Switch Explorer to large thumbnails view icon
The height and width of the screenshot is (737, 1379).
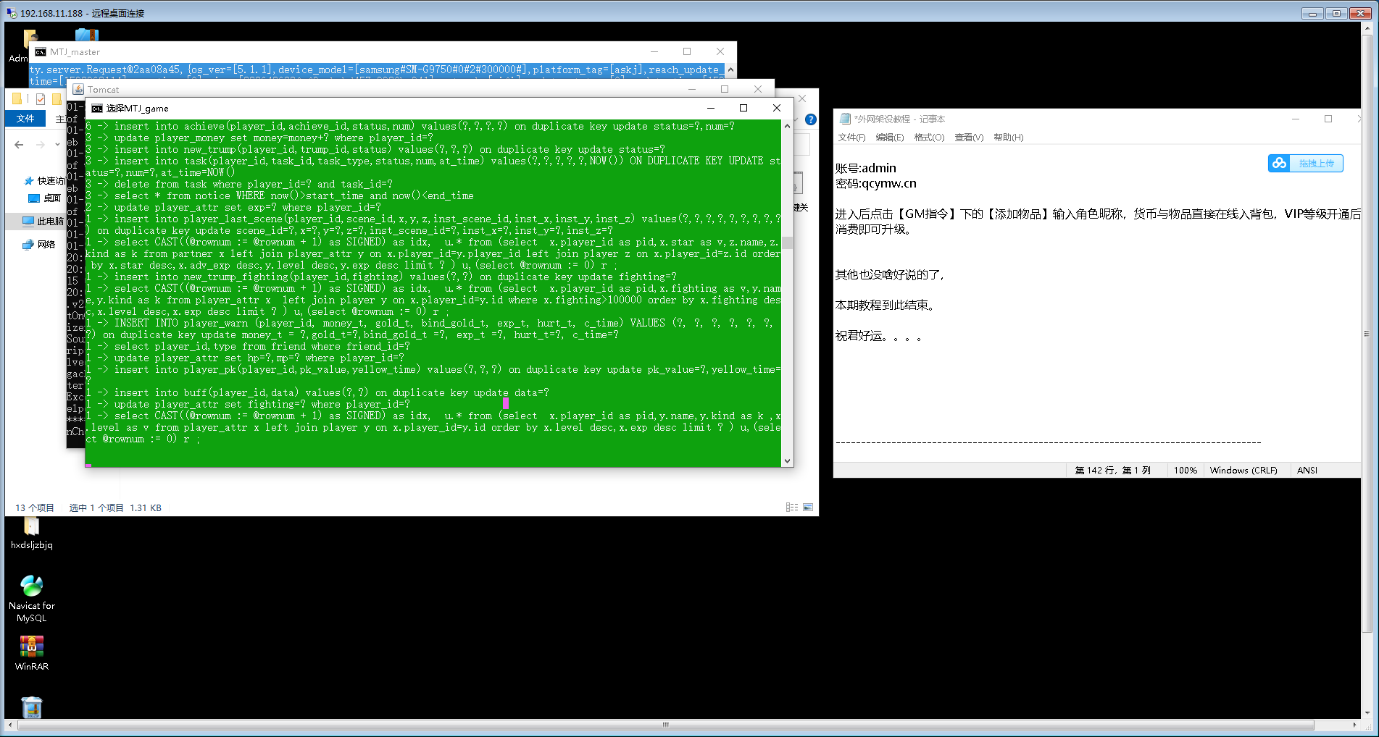coord(808,508)
